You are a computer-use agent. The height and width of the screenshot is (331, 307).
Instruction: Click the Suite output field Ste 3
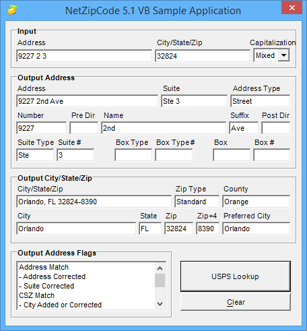pyautogui.click(x=194, y=101)
